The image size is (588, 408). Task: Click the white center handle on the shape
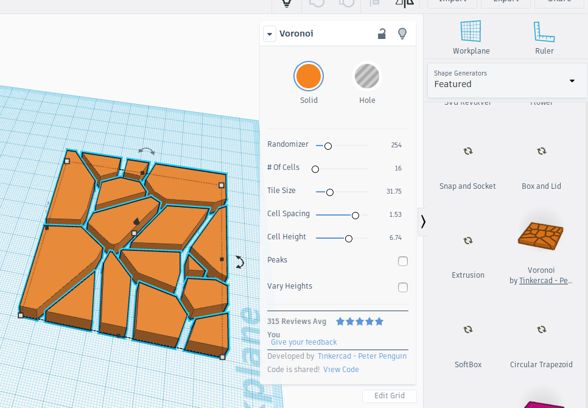coord(135,233)
